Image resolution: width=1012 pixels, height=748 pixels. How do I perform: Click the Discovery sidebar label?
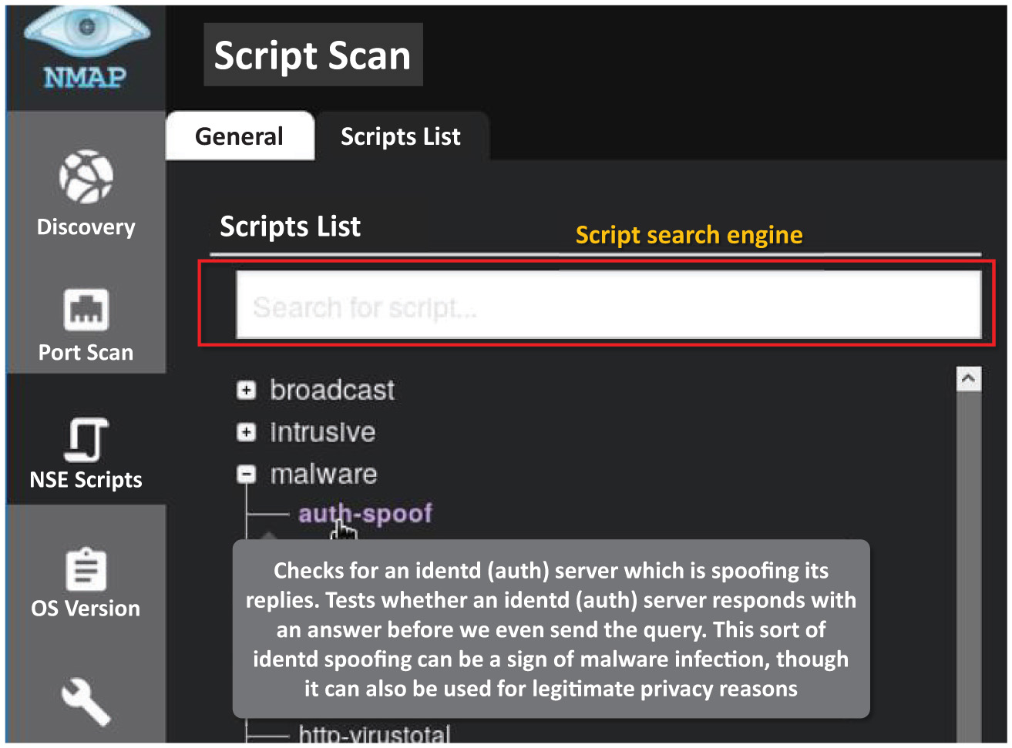tap(86, 226)
